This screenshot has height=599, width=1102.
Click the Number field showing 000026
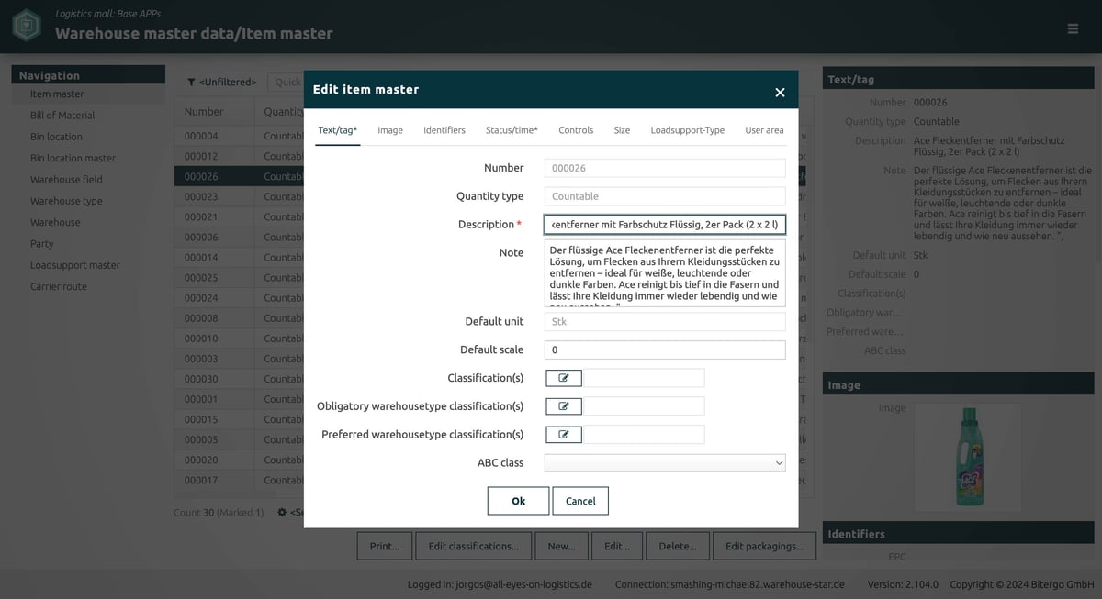[x=665, y=168]
